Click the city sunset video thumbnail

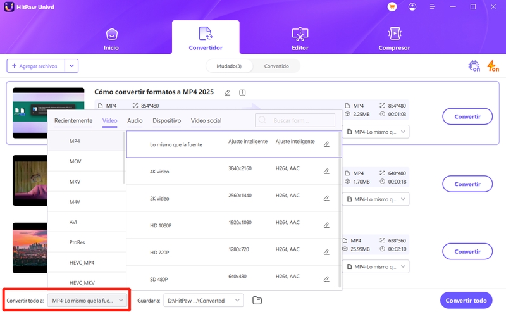[30, 247]
